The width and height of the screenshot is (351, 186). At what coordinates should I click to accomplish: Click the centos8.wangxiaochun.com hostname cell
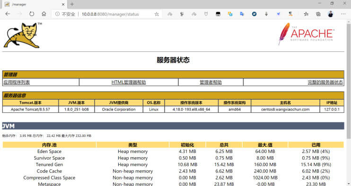point(285,110)
